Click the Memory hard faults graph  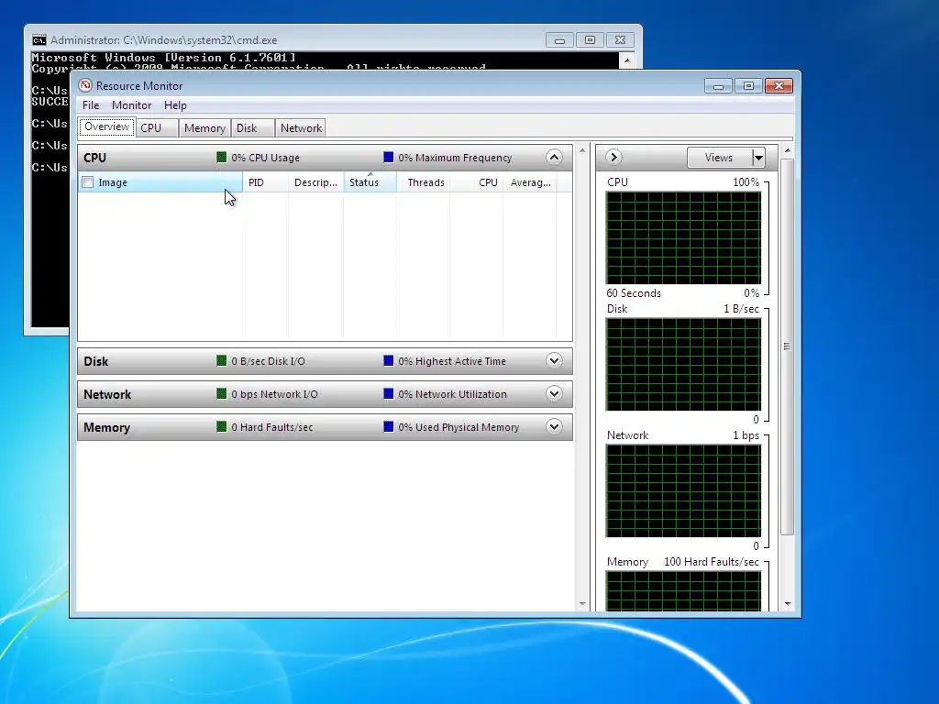(x=683, y=591)
